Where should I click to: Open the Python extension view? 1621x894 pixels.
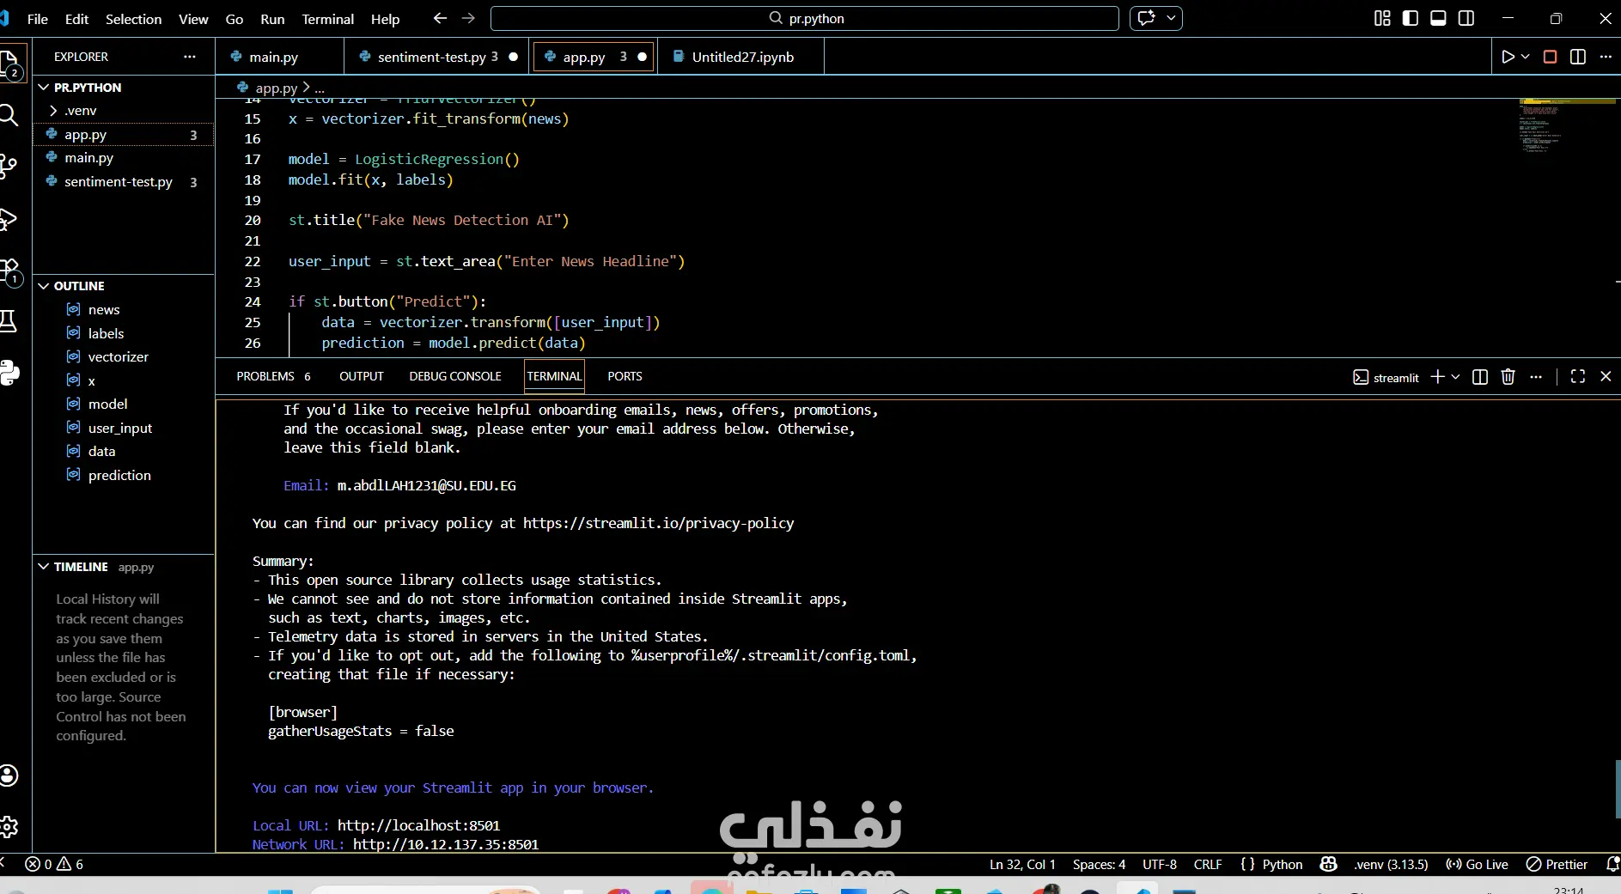pos(9,373)
